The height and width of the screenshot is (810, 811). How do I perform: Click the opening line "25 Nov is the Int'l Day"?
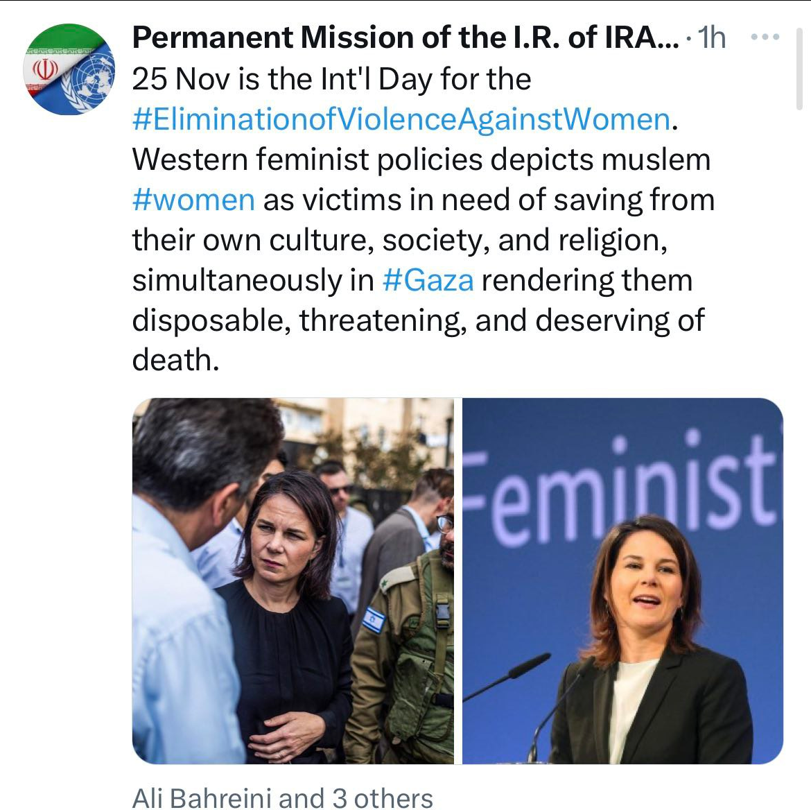click(331, 79)
